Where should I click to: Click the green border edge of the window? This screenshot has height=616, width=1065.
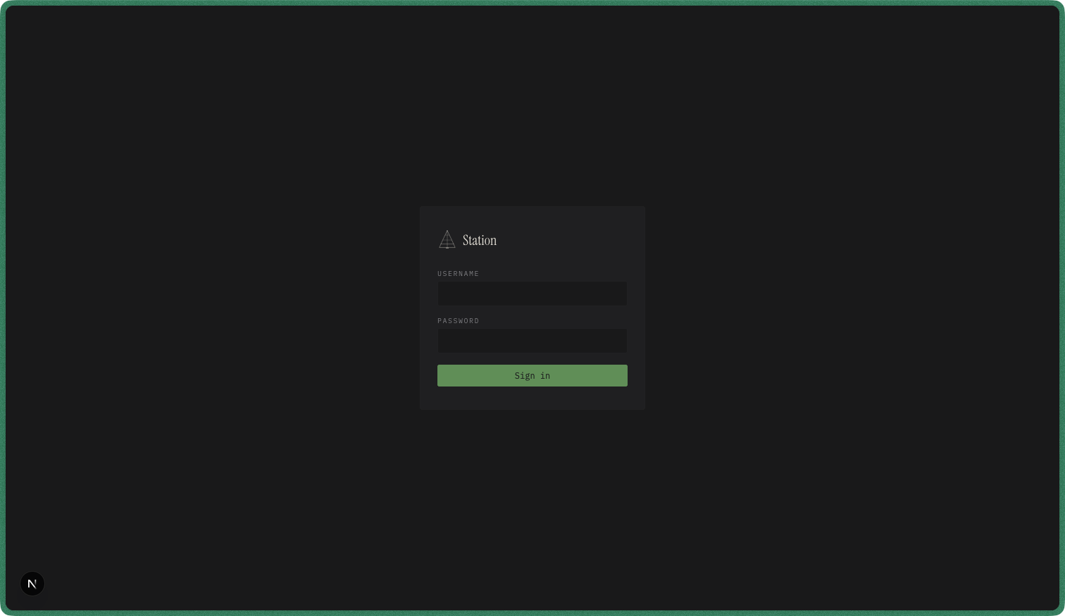coord(532,3)
